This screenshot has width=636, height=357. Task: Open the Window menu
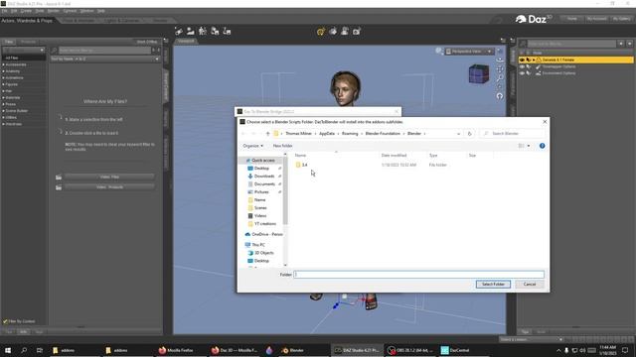point(86,11)
